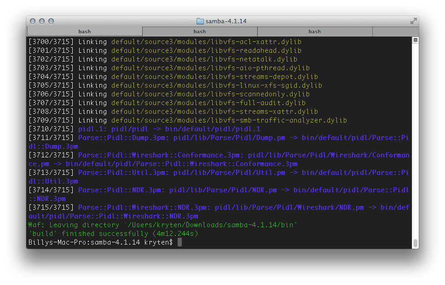Click the samba-4.1.14 window title text

pos(226,21)
